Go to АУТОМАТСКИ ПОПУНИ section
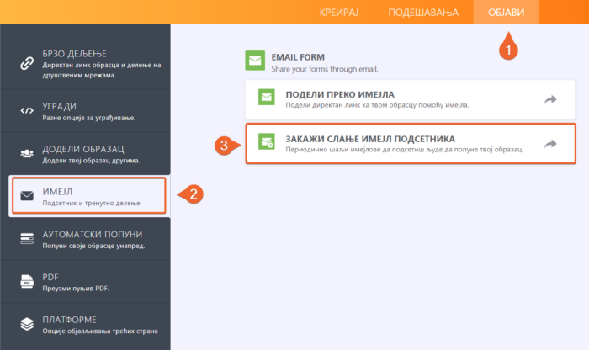 pos(85,239)
